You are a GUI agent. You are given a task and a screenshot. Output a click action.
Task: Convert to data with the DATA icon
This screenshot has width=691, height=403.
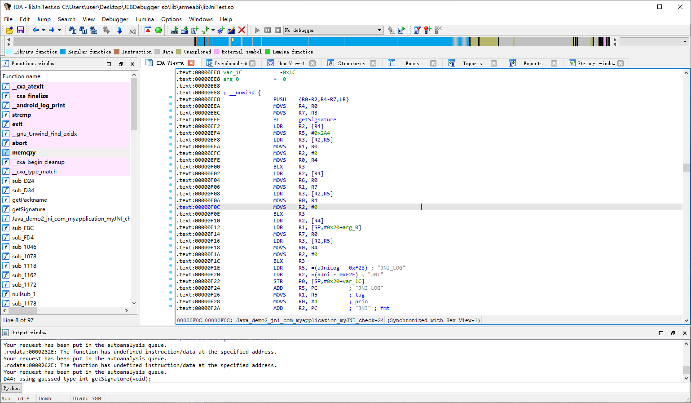click(185, 30)
